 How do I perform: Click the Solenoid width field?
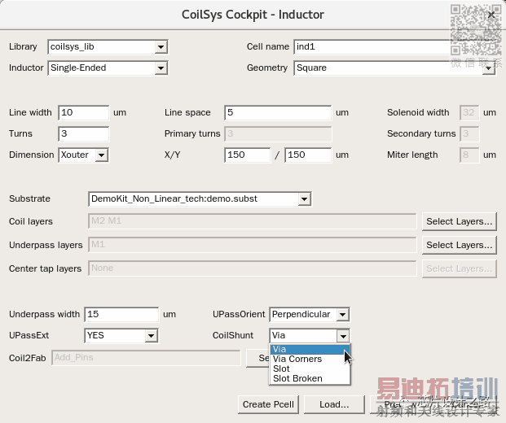[x=469, y=113]
